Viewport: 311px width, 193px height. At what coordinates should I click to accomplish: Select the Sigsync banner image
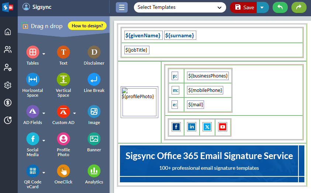click(x=209, y=161)
